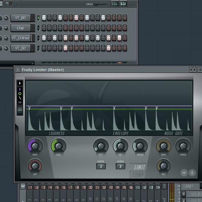Click the envelope Rel knob
The height and width of the screenshot is (202, 202).
coord(121,146)
